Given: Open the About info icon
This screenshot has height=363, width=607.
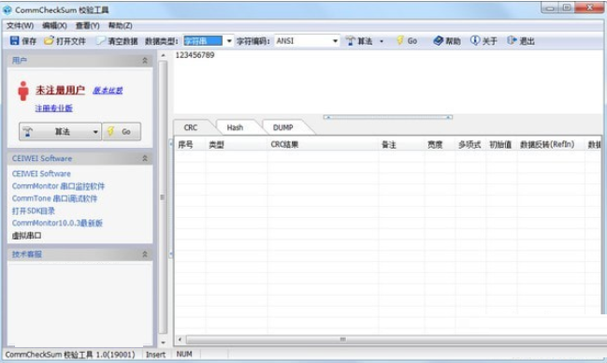Looking at the screenshot, I should [474, 40].
